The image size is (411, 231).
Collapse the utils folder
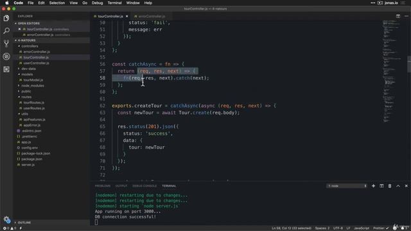25,114
